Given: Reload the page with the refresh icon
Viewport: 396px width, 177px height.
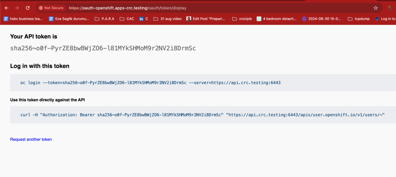Looking at the screenshot, I should [28, 8].
